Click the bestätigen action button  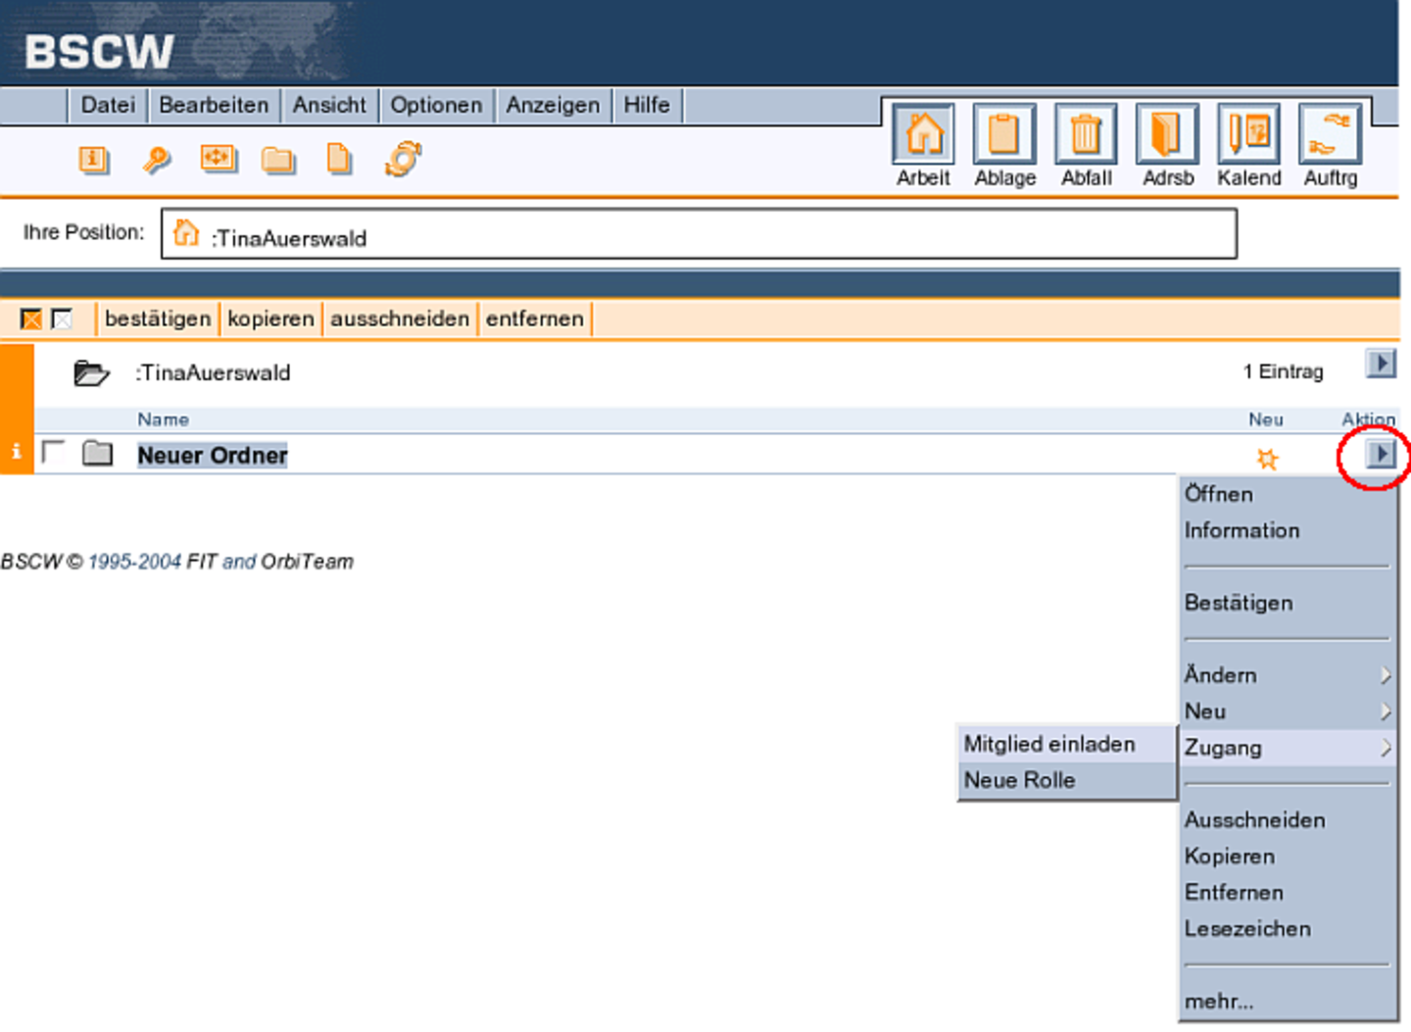(x=158, y=319)
